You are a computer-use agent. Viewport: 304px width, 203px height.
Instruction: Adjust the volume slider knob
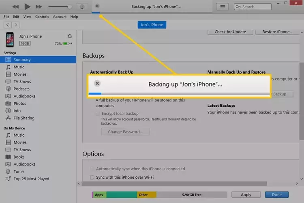click(x=70, y=7)
